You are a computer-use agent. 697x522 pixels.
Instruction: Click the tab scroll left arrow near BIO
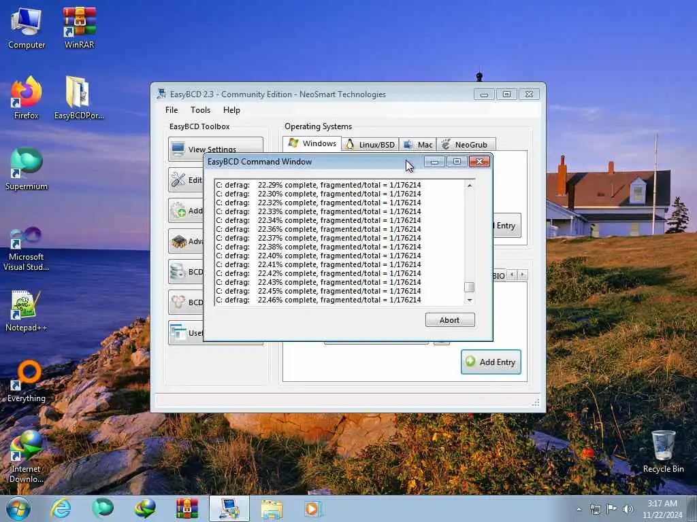(512, 275)
